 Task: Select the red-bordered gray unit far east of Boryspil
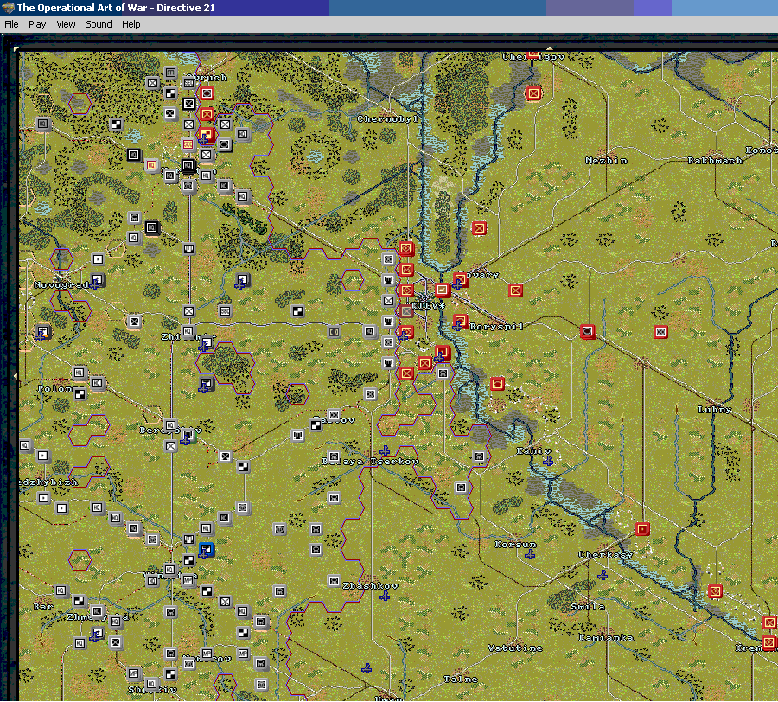(x=660, y=332)
